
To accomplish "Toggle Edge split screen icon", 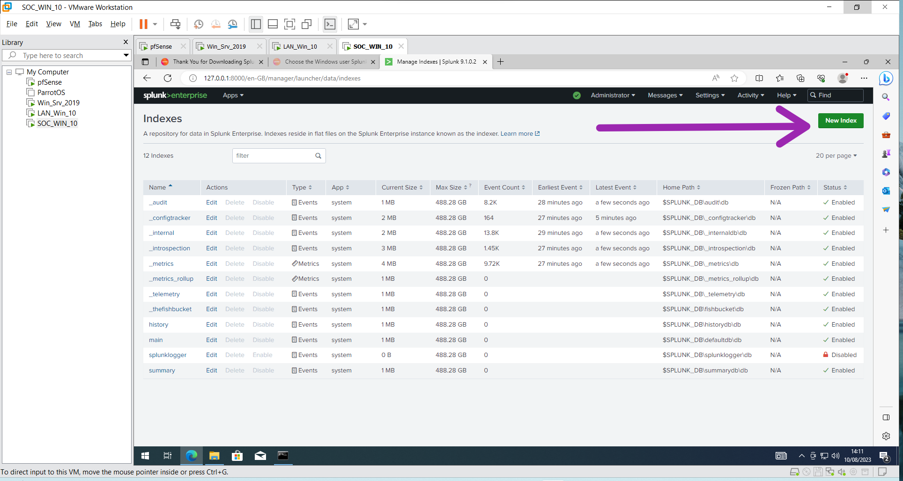I will [759, 78].
